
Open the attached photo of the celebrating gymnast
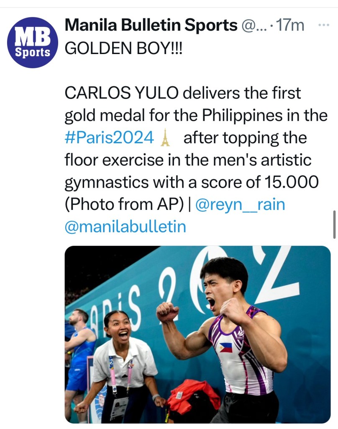click(197, 334)
